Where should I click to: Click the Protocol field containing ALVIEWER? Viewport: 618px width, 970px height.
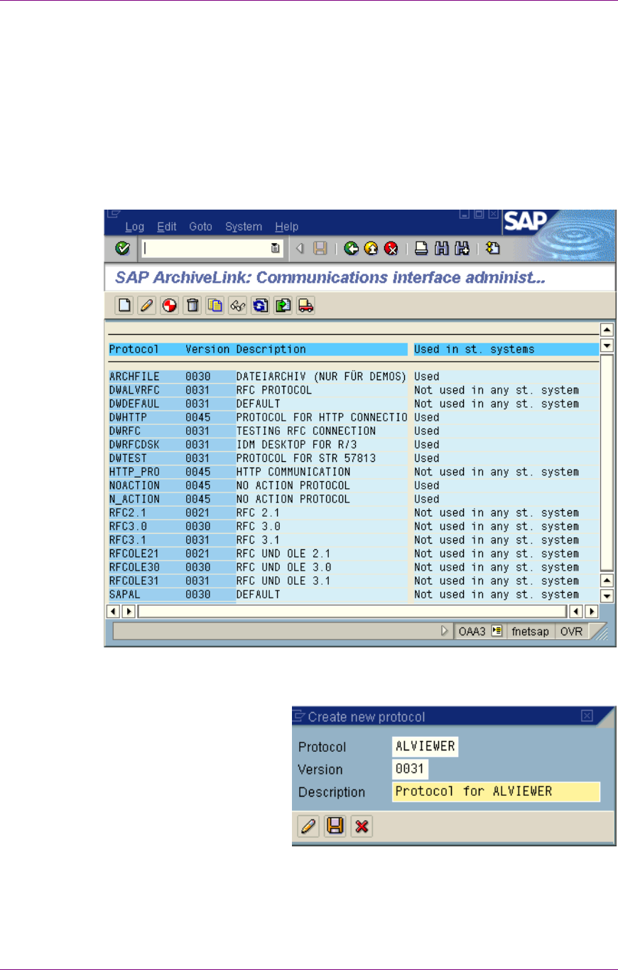coord(425,747)
